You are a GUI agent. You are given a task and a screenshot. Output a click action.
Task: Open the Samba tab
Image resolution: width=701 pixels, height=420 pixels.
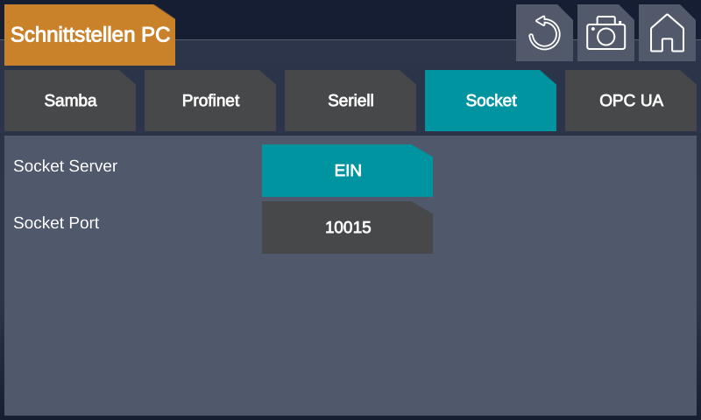70,101
